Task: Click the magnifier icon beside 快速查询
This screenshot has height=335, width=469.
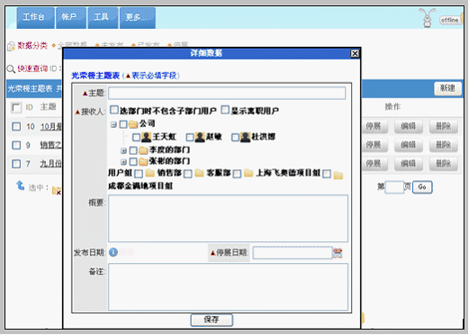Action: (11, 69)
